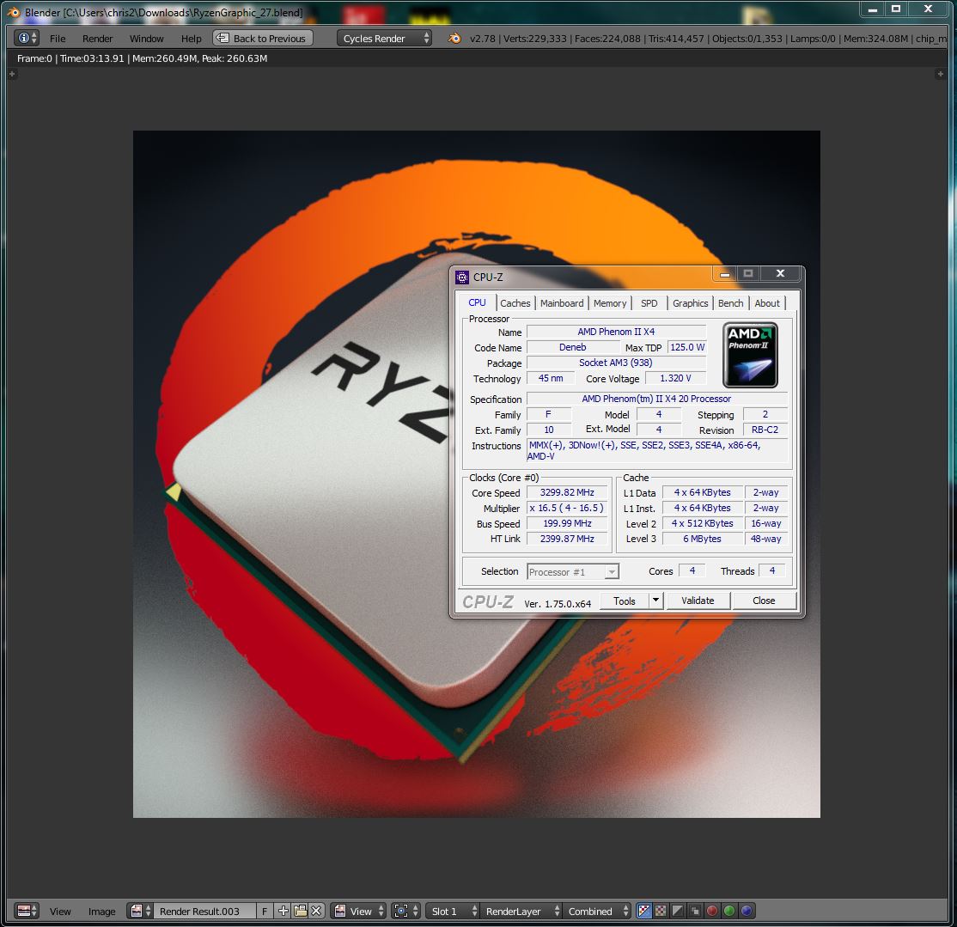This screenshot has height=927, width=957.
Task: Open the image editor View mode dropdown
Action: pyautogui.click(x=359, y=912)
